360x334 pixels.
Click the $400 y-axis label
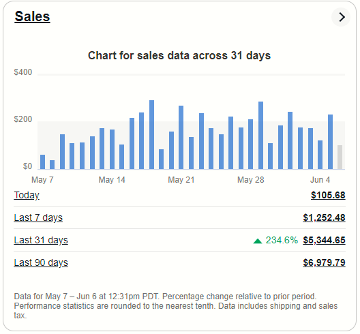(23, 72)
